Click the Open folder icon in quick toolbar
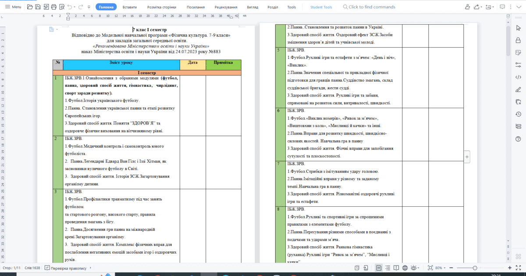Screen dimensions: 526x276 click(30, 7)
